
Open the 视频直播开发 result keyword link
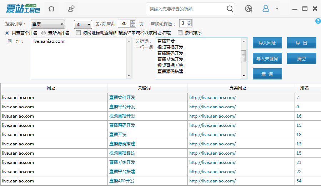pyautogui.click(x=122, y=116)
